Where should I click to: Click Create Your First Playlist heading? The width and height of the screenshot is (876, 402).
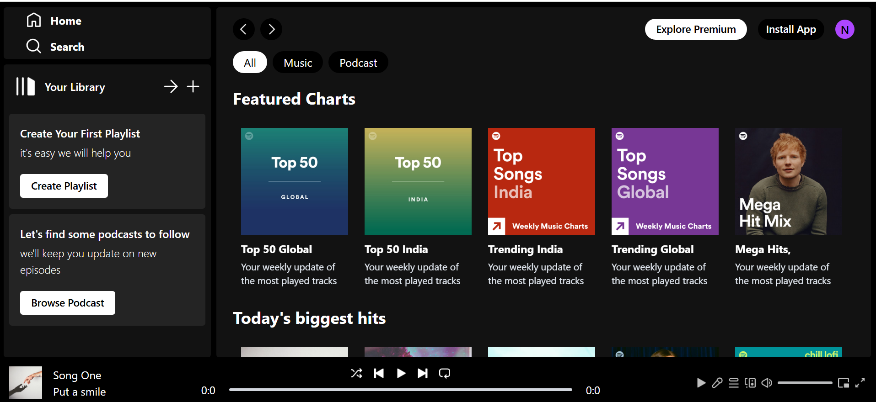coord(80,134)
